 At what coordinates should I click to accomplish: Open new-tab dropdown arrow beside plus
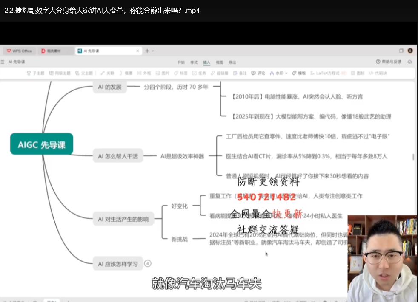click(153, 51)
